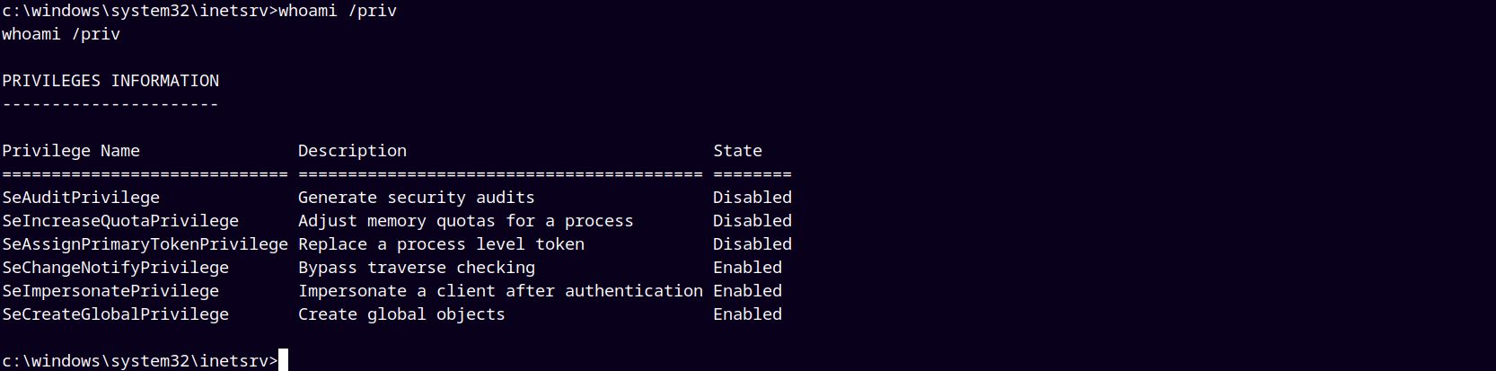Click Enabled state beside SeImpersonatePrivilege
1496x371 pixels.
pyautogui.click(x=747, y=291)
